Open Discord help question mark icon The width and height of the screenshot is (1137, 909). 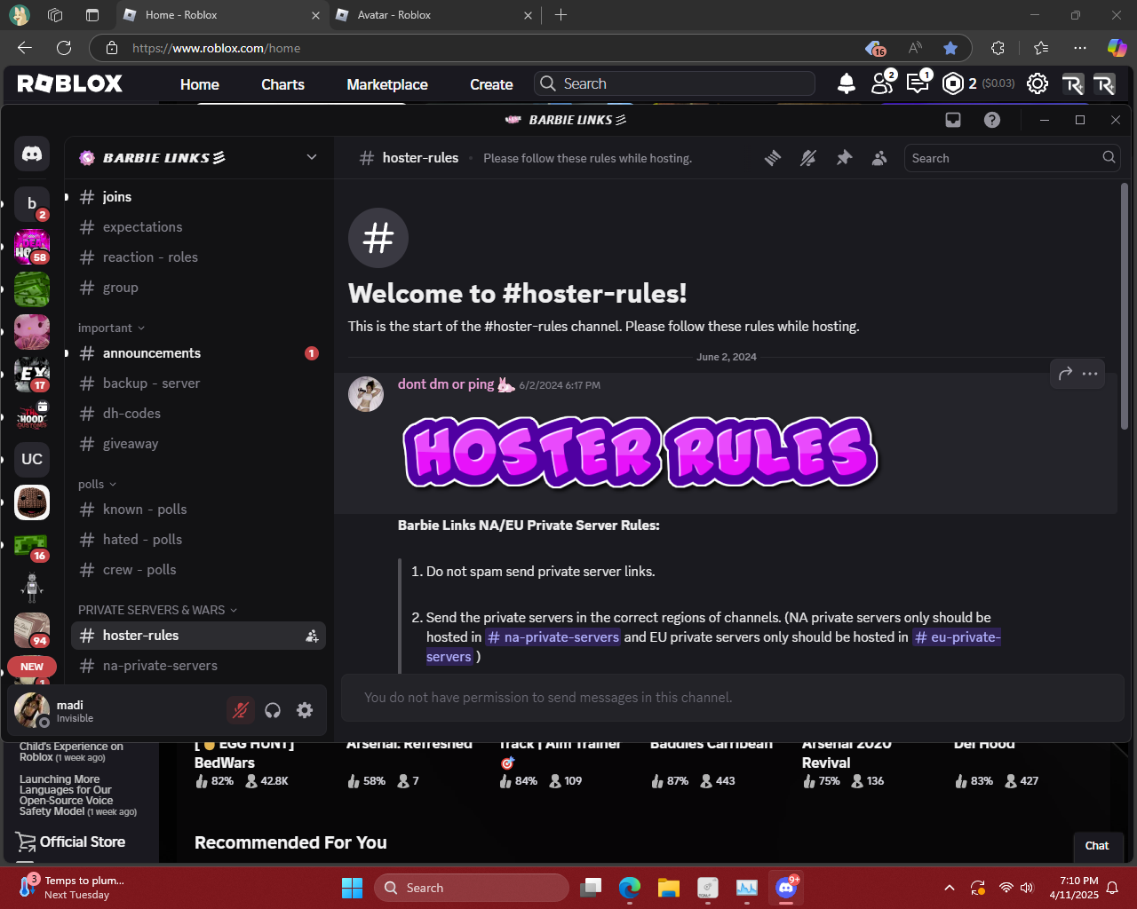click(x=992, y=120)
